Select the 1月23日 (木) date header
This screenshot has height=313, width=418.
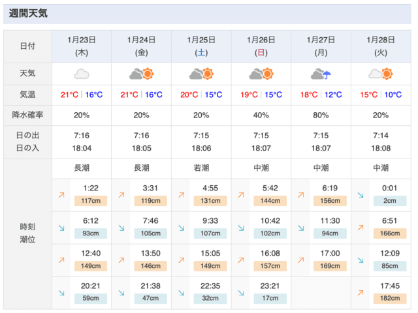pyautogui.click(x=82, y=46)
